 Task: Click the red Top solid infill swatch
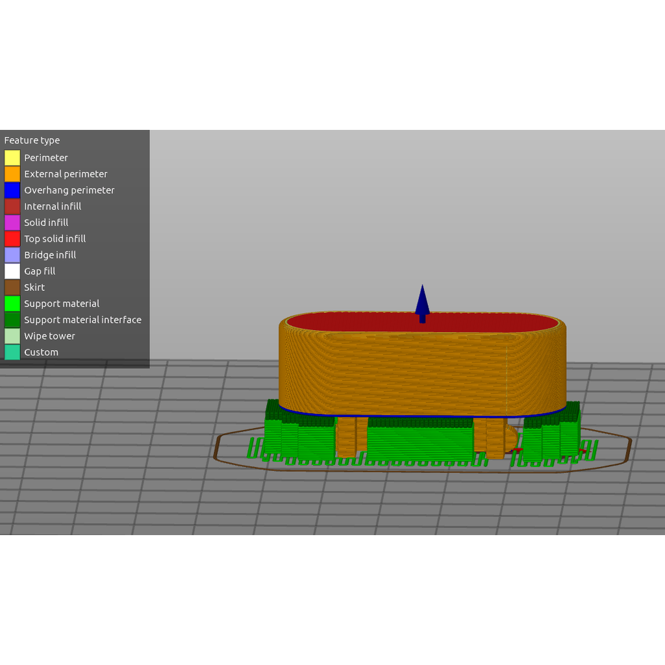[x=12, y=239]
